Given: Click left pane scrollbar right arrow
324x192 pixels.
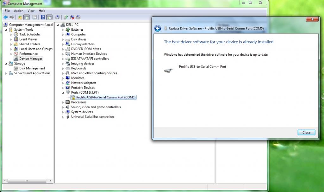Looking at the screenshot, I should coord(50,181).
